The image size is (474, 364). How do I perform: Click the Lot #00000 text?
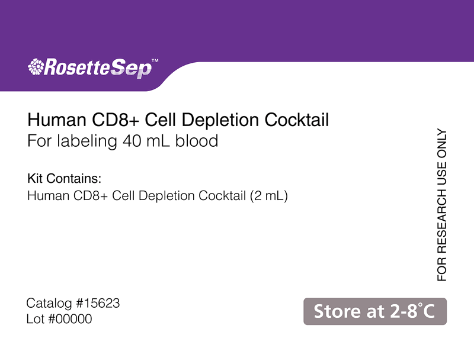(x=59, y=319)
